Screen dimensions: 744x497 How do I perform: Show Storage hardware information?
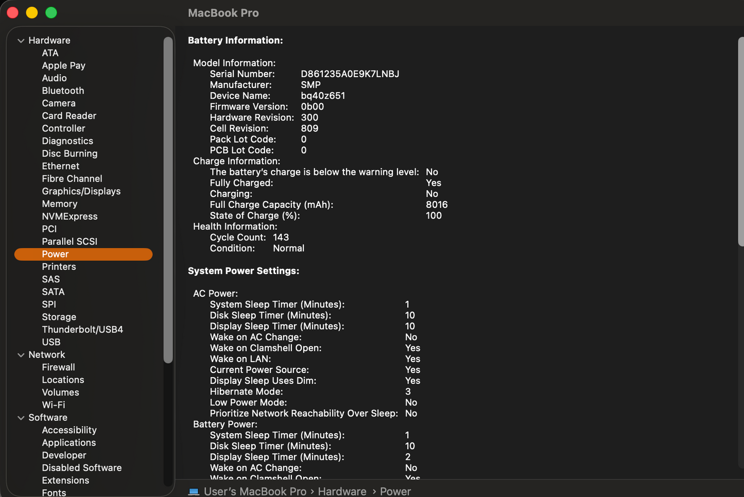pyautogui.click(x=59, y=317)
